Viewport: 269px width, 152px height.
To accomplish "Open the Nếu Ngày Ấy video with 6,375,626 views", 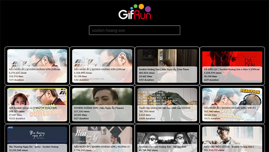I will 37,66.
